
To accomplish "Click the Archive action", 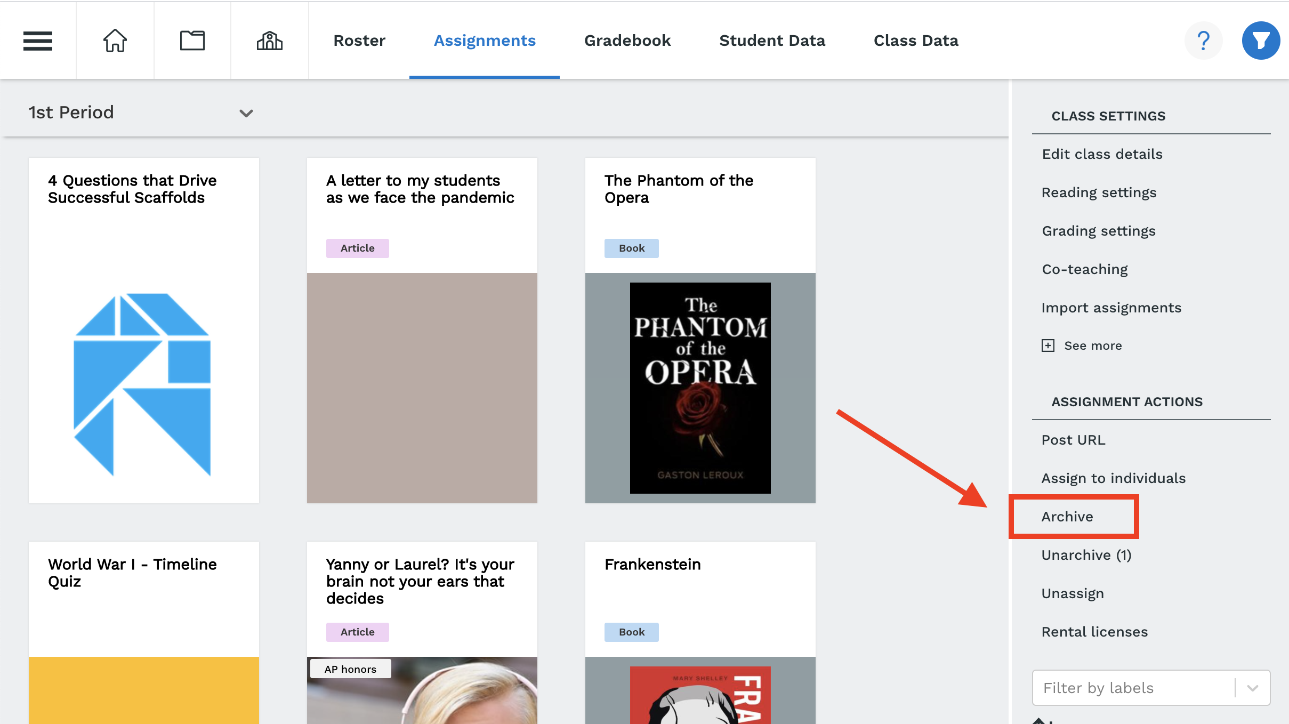I will pyautogui.click(x=1067, y=517).
